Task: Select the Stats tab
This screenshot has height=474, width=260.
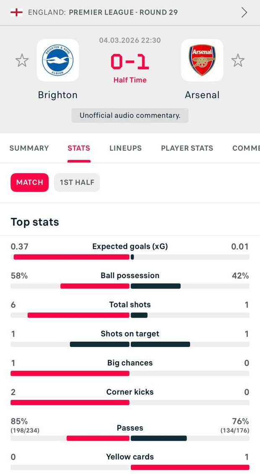Action: pyautogui.click(x=79, y=148)
